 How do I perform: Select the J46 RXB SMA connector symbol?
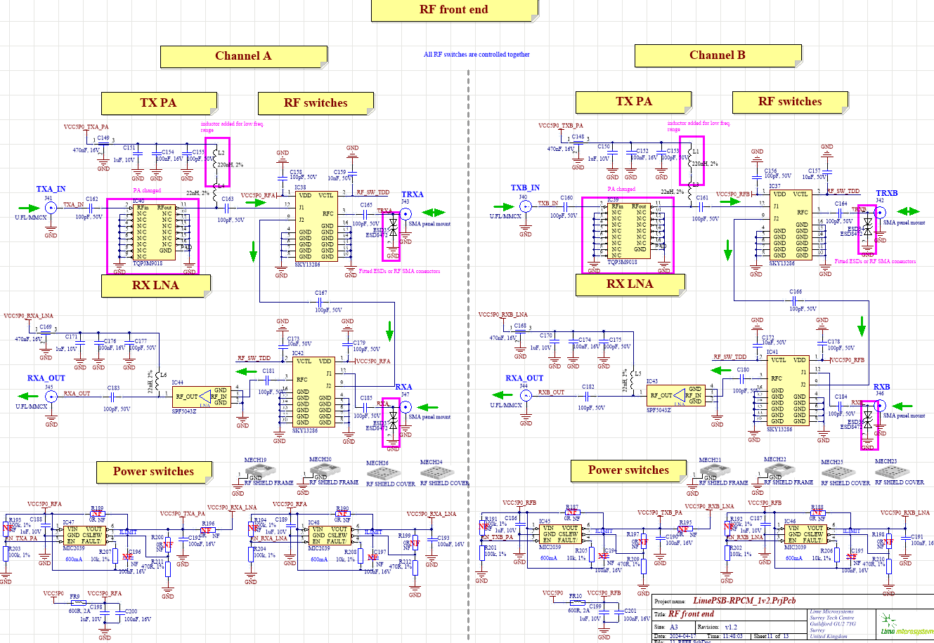coord(880,406)
